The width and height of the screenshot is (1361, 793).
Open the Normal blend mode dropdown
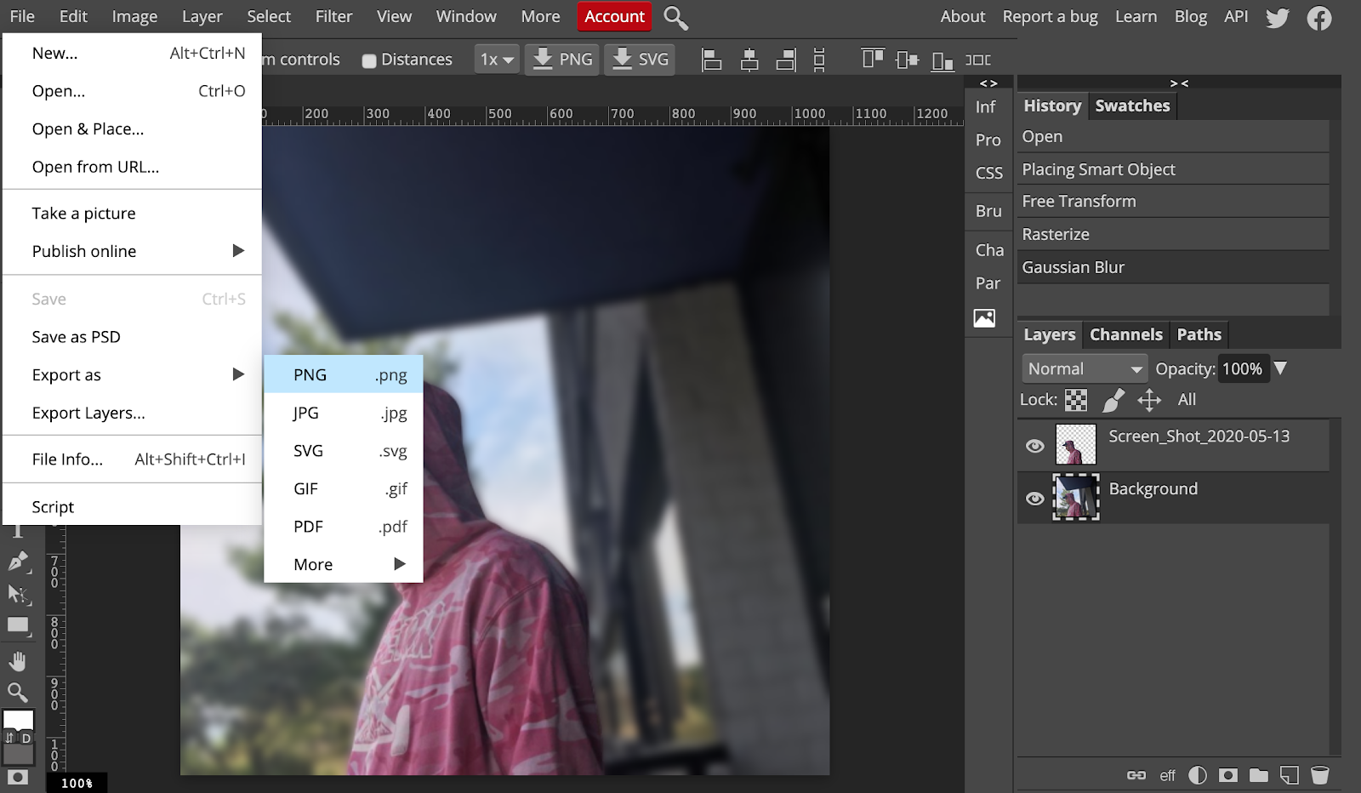[1084, 368]
